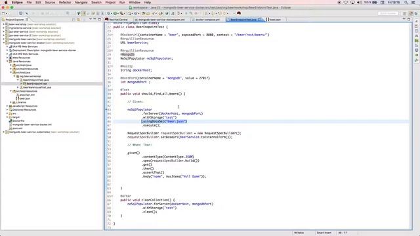This screenshot has height=236, width=420.
Task: Open the Apple menu
Action: (6, 3)
